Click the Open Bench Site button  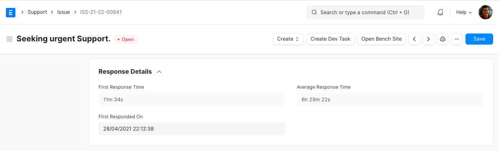coord(382,39)
